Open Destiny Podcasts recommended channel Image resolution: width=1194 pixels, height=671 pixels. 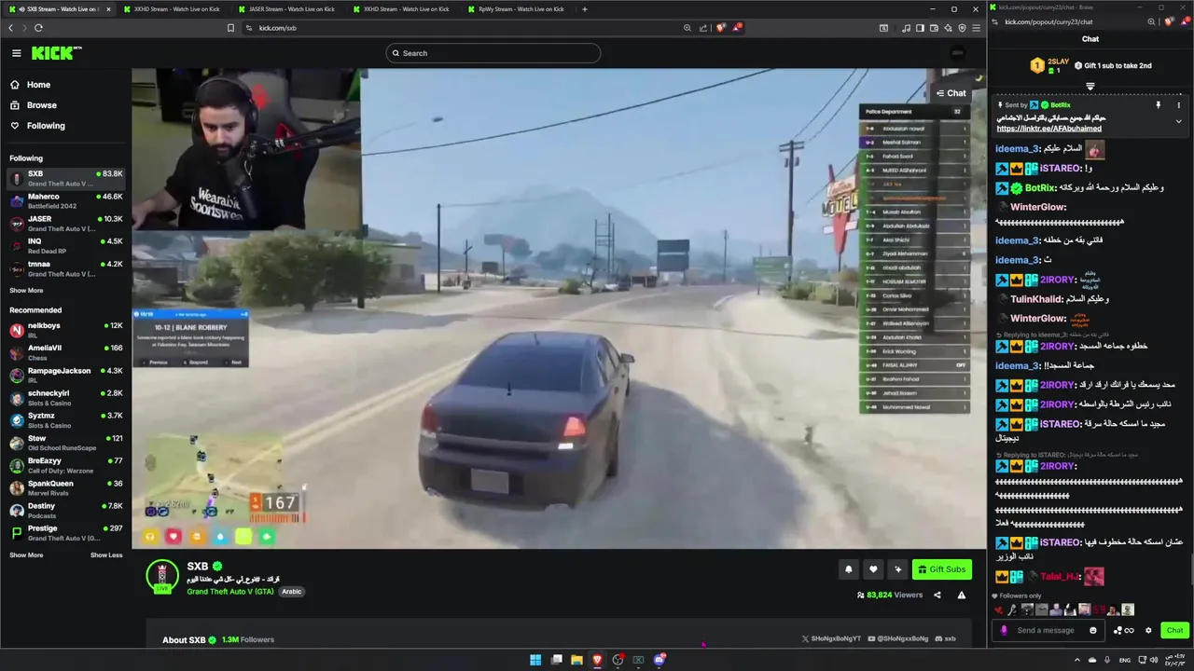click(65, 511)
